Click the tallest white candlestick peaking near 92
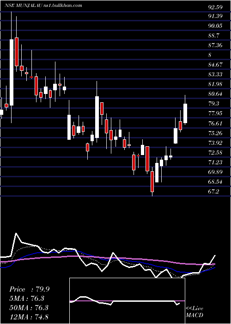The width and height of the screenshot is (231, 324). pos(12,68)
